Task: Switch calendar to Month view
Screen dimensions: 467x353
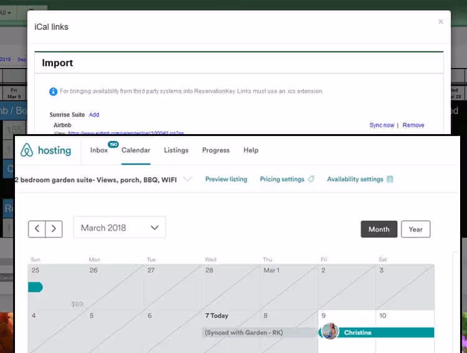Action: (x=379, y=229)
